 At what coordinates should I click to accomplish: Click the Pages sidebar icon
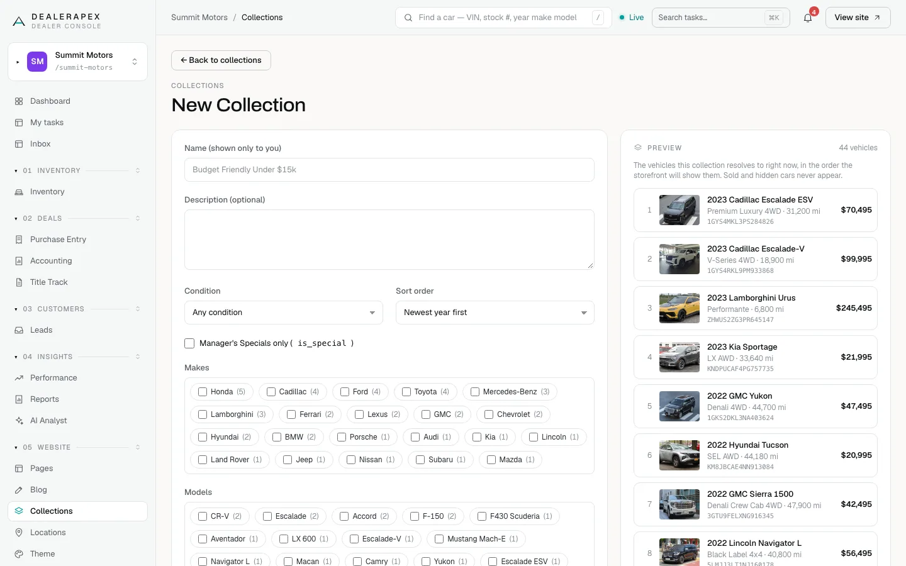pos(19,469)
